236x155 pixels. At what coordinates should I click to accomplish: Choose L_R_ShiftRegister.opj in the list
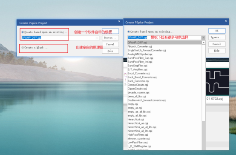tap(164, 146)
